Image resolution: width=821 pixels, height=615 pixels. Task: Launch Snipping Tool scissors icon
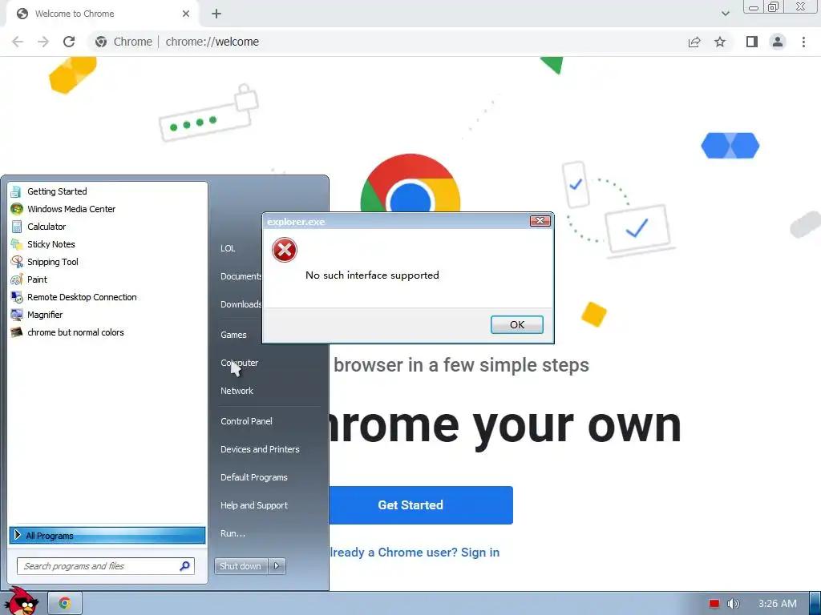pos(17,262)
